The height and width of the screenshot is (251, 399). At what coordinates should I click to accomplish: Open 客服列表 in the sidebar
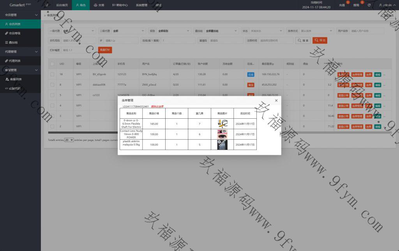(x=15, y=79)
